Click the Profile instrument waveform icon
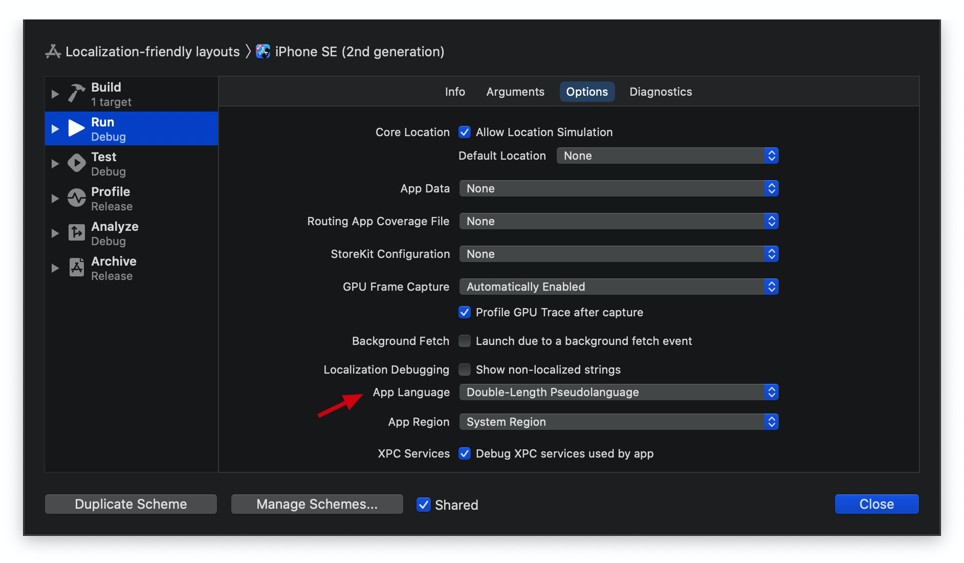 [x=77, y=198]
